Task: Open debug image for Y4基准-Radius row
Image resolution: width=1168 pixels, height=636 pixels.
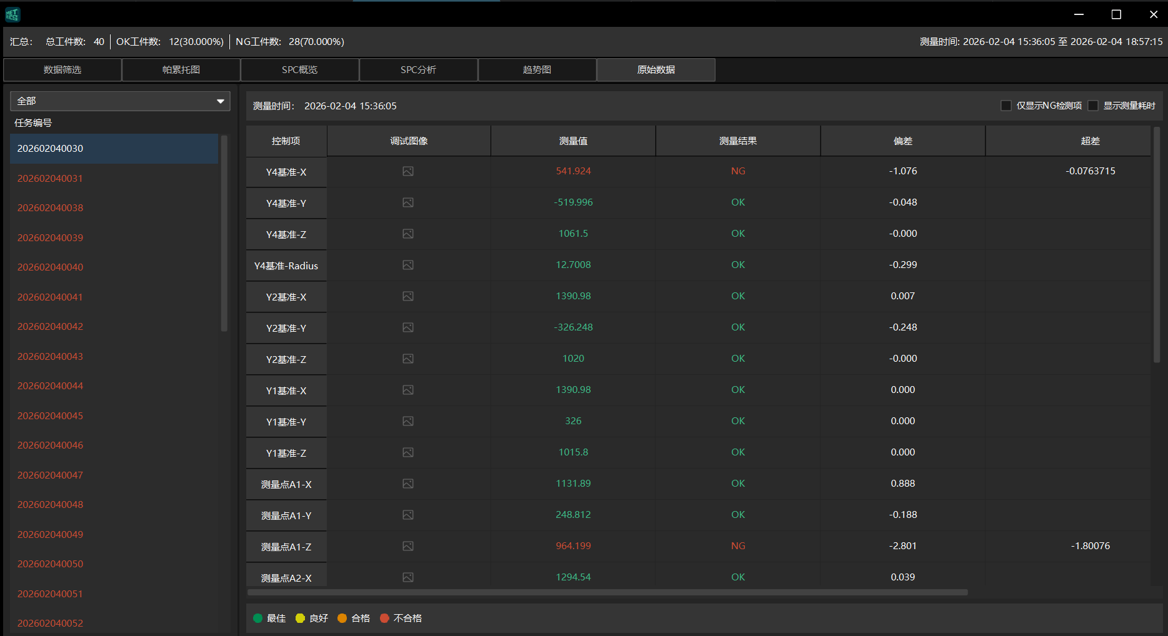Action: 408,265
